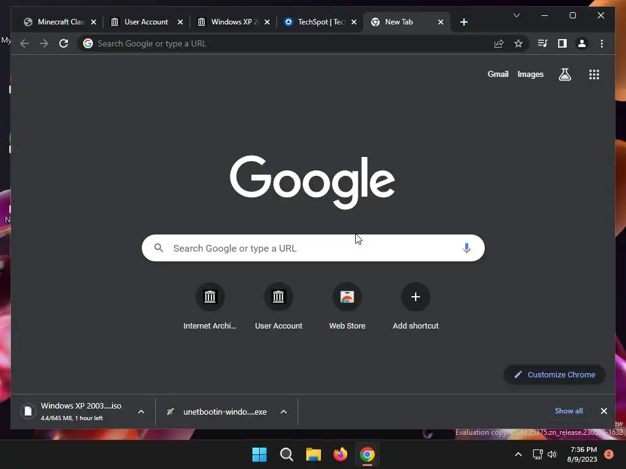Viewport: 626px width, 469px height.
Task: Go forward to next page
Action: coord(44,43)
